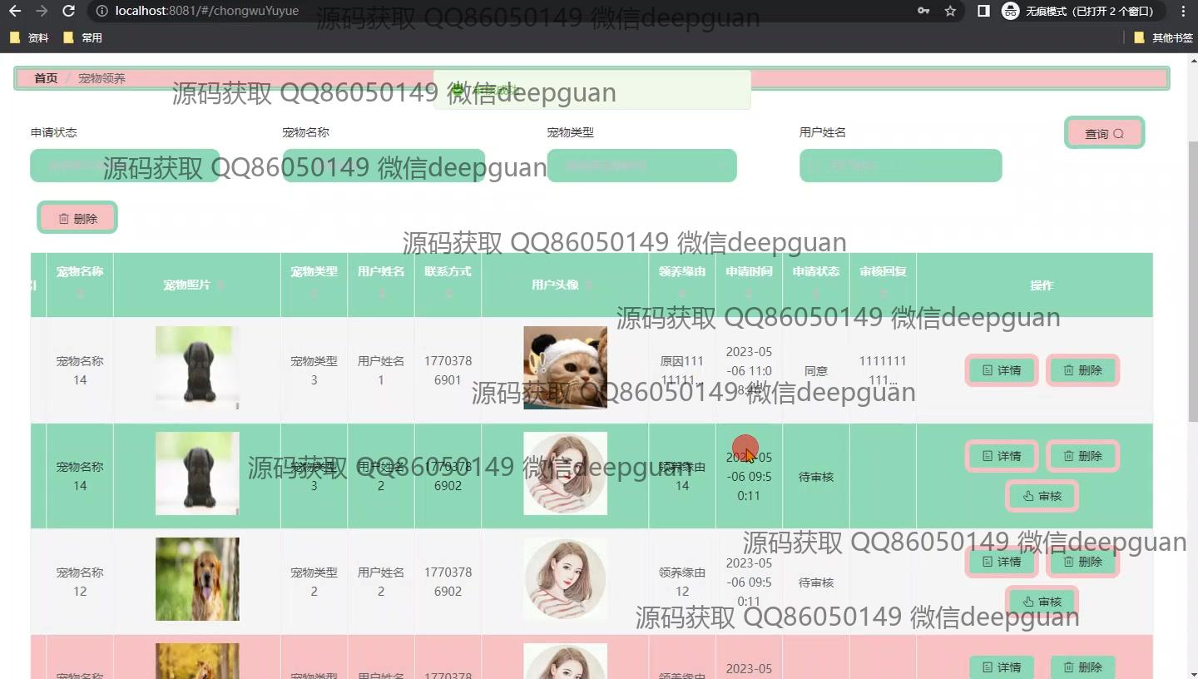
Task: Click the 用户姓名 search input field
Action: pyautogui.click(x=900, y=166)
